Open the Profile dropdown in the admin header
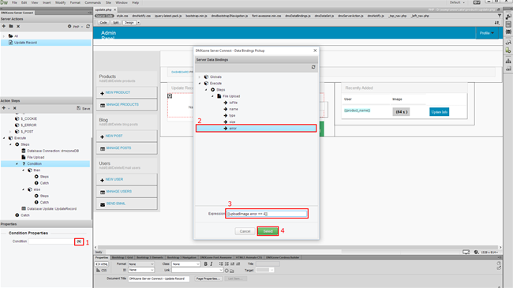This screenshot has width=513, height=288. click(x=487, y=33)
